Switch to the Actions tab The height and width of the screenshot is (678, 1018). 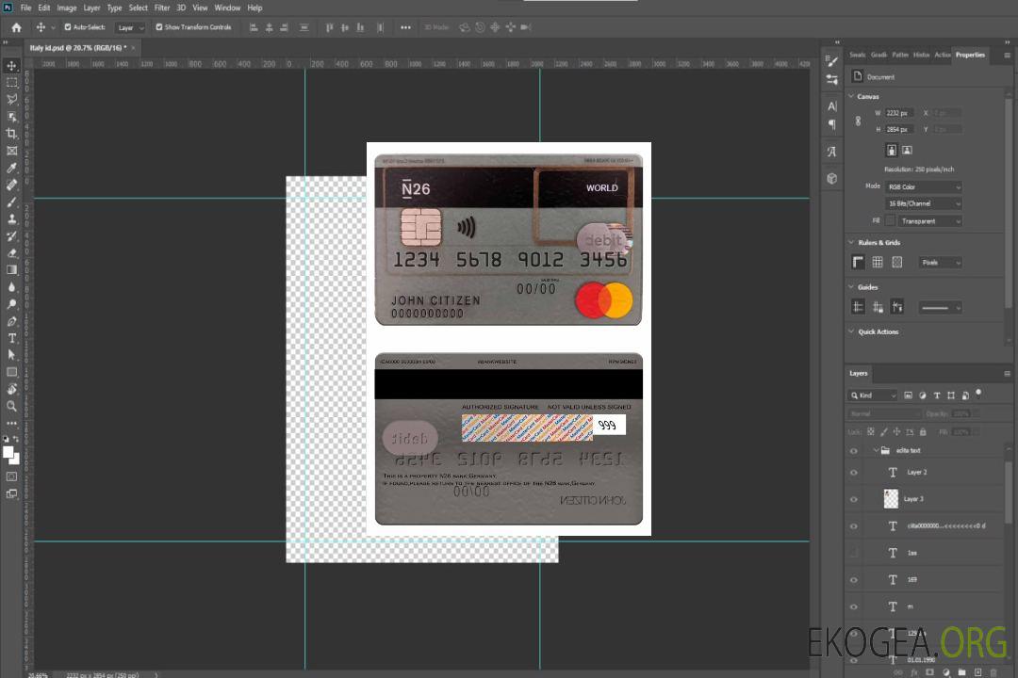(942, 56)
